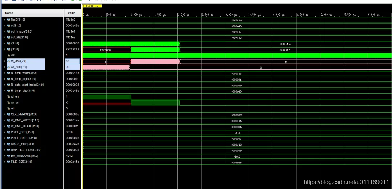
Task: Click the 4d42 value of BM_WINDOWS
Action: [69, 156]
